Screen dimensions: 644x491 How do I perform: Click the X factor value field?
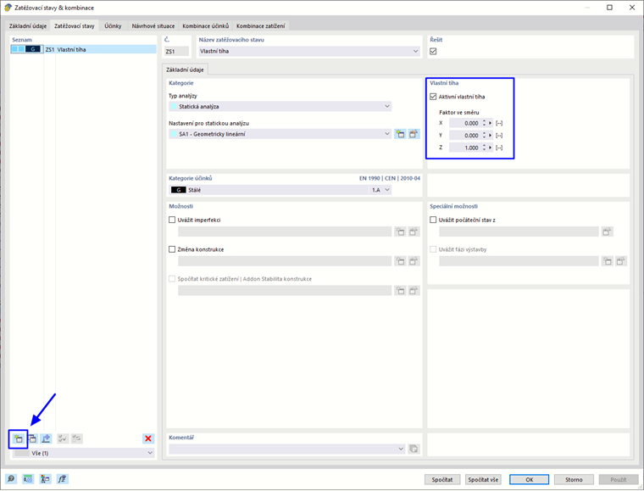[x=465, y=123]
